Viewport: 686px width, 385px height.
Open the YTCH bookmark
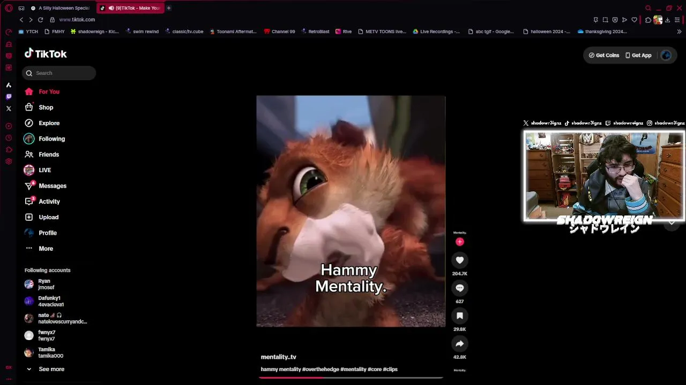point(28,32)
